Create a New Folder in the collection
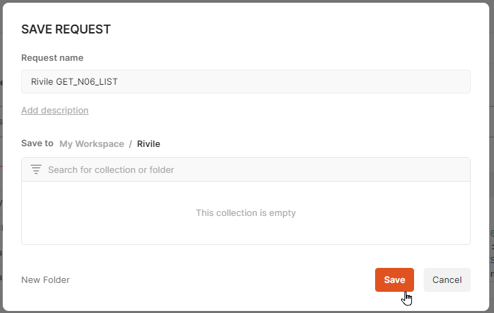The width and height of the screenshot is (494, 313). (x=45, y=280)
